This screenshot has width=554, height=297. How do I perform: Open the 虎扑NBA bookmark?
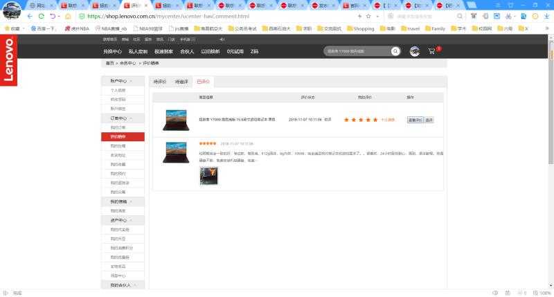(x=77, y=28)
